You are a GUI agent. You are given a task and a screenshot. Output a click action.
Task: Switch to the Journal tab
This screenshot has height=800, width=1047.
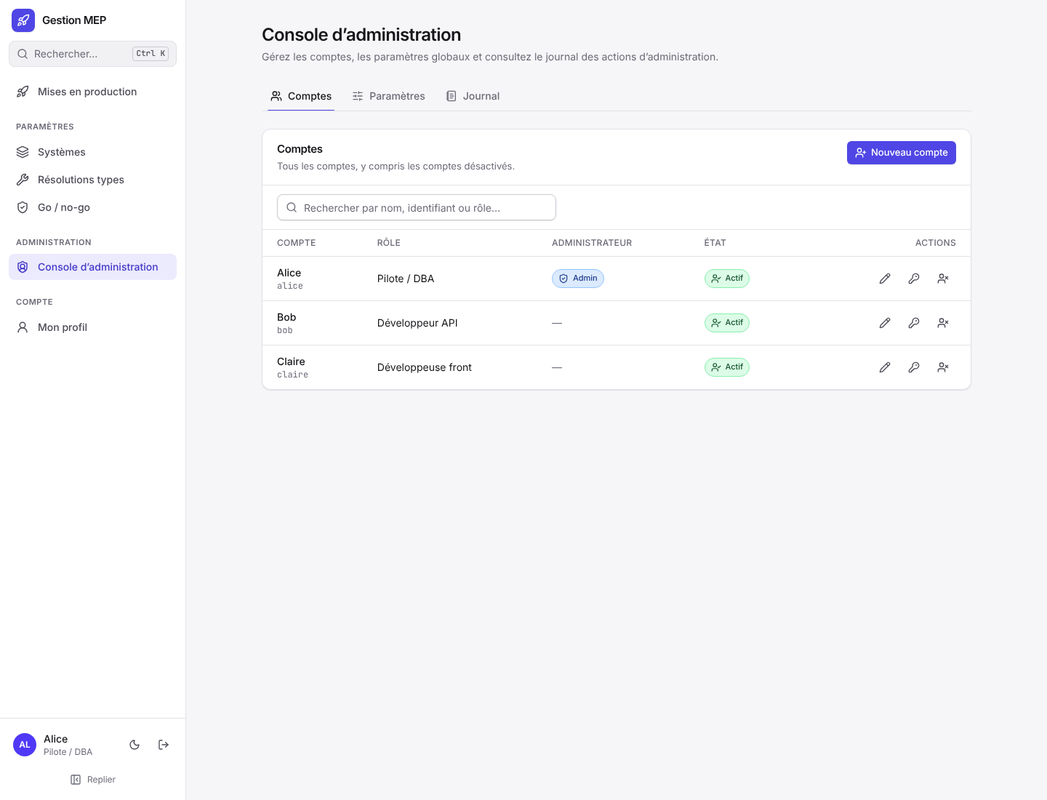(x=473, y=96)
